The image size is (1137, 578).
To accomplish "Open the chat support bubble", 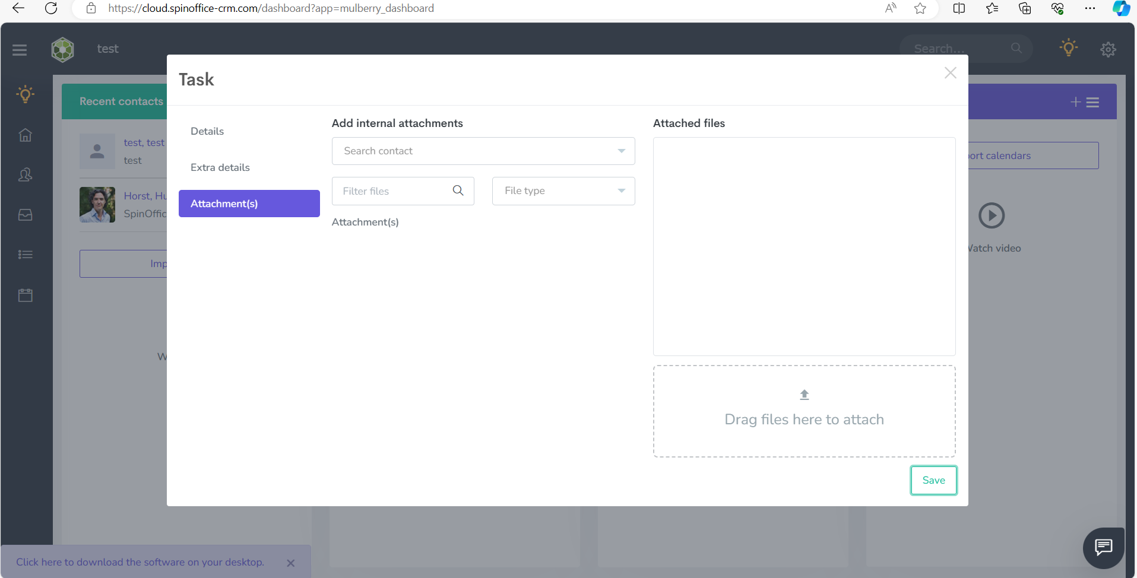I will click(1103, 547).
